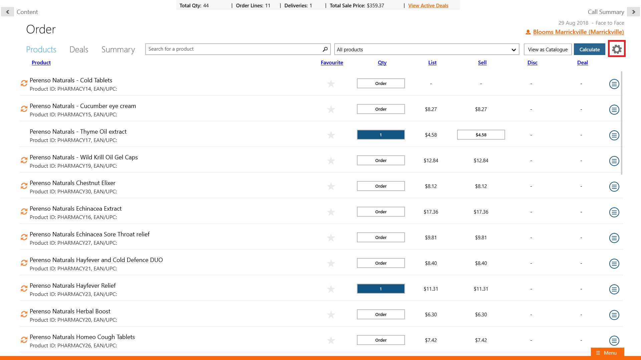Expand the All products dropdown

pyautogui.click(x=426, y=49)
